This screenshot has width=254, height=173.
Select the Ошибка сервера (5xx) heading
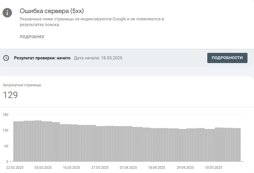tap(52, 11)
